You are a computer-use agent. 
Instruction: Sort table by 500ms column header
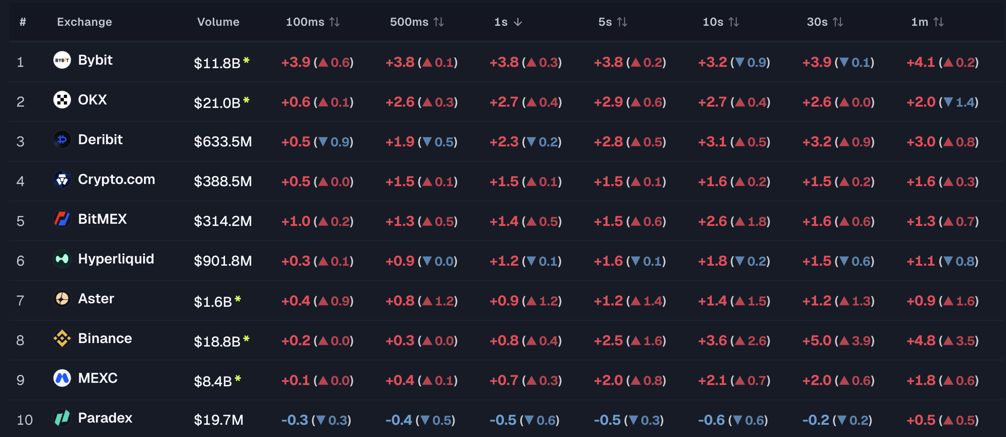pos(417,22)
